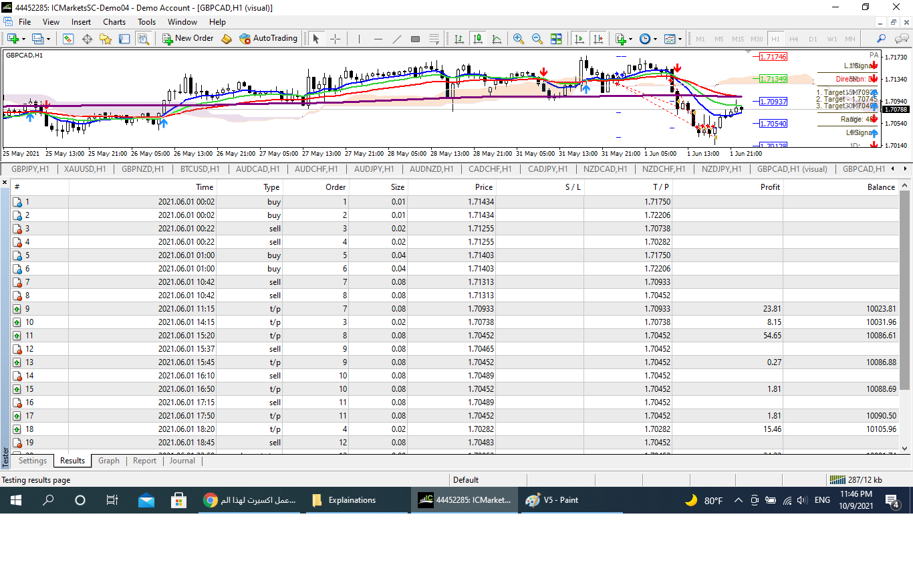This screenshot has width=913, height=563.
Task: Toggle the AutoTrading button
Action: click(x=268, y=39)
